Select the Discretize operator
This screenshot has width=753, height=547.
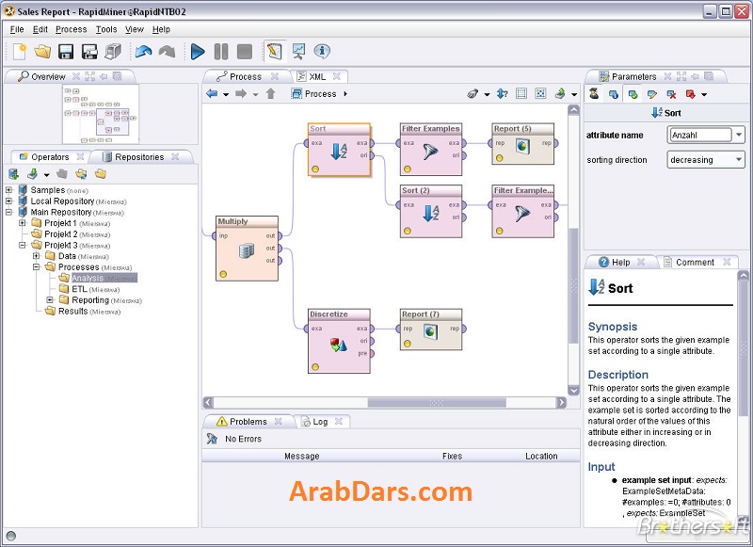pyautogui.click(x=339, y=341)
